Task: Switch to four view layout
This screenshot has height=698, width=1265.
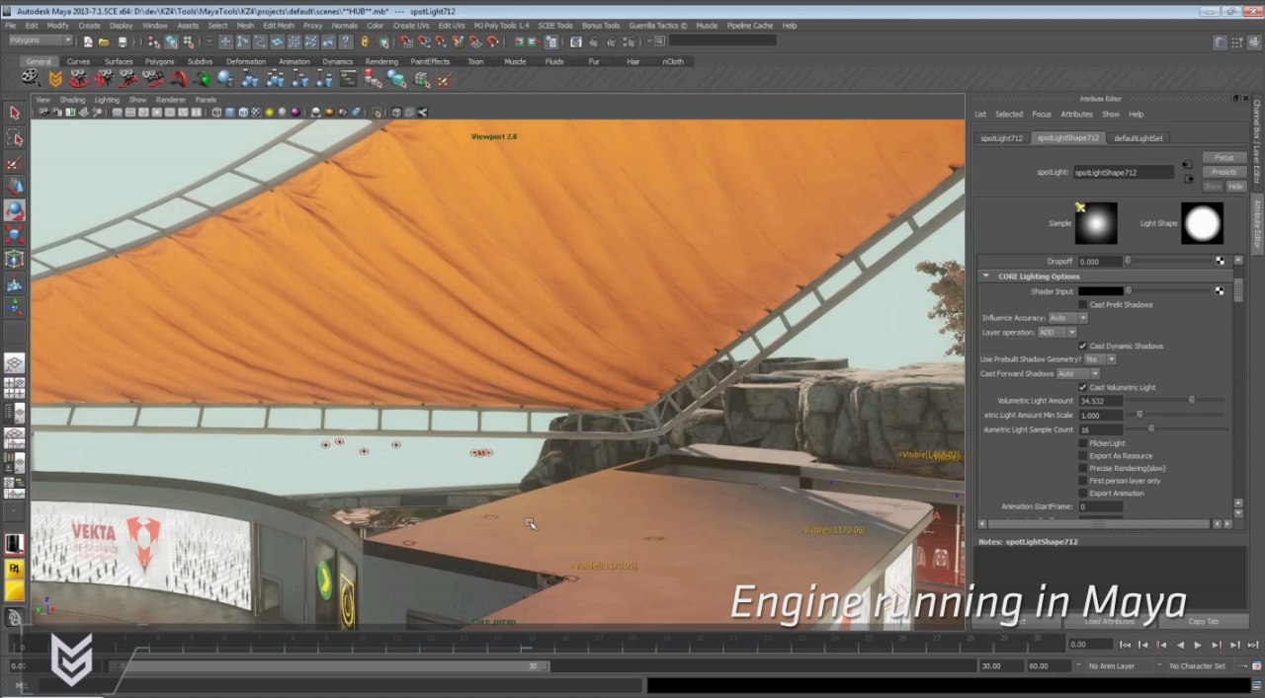Action: point(15,388)
